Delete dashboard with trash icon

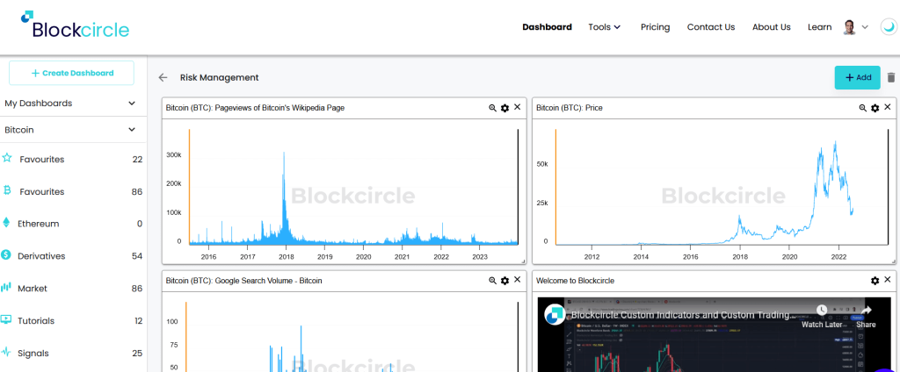click(x=891, y=77)
